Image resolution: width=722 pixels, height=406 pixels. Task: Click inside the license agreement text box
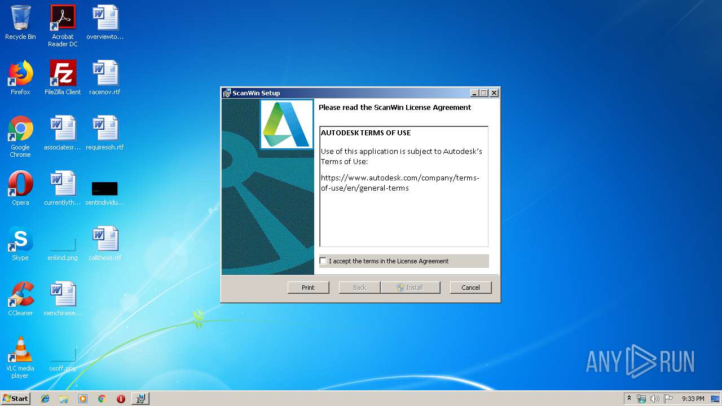click(x=404, y=187)
